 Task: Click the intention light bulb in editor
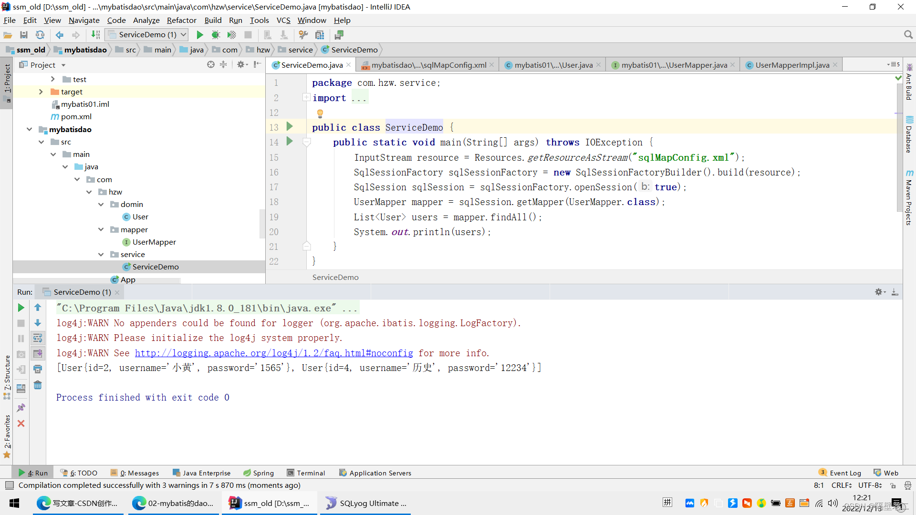click(320, 113)
